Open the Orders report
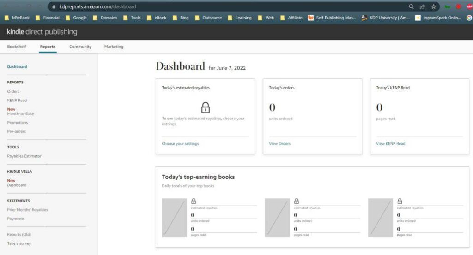The image size is (473, 255). (13, 91)
